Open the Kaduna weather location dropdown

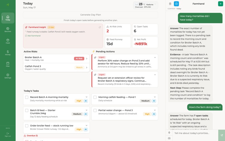155,4
